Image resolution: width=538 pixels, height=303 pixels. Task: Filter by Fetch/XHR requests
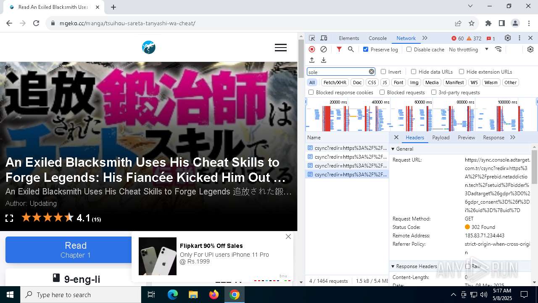point(335,82)
